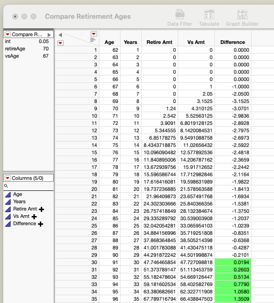Click the green Difference cell 0.0194
The width and height of the screenshot is (274, 303).
point(233,262)
